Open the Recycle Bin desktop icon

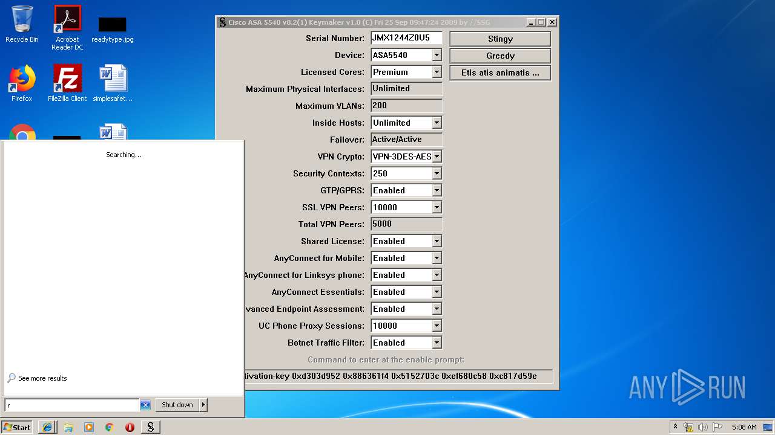22,24
